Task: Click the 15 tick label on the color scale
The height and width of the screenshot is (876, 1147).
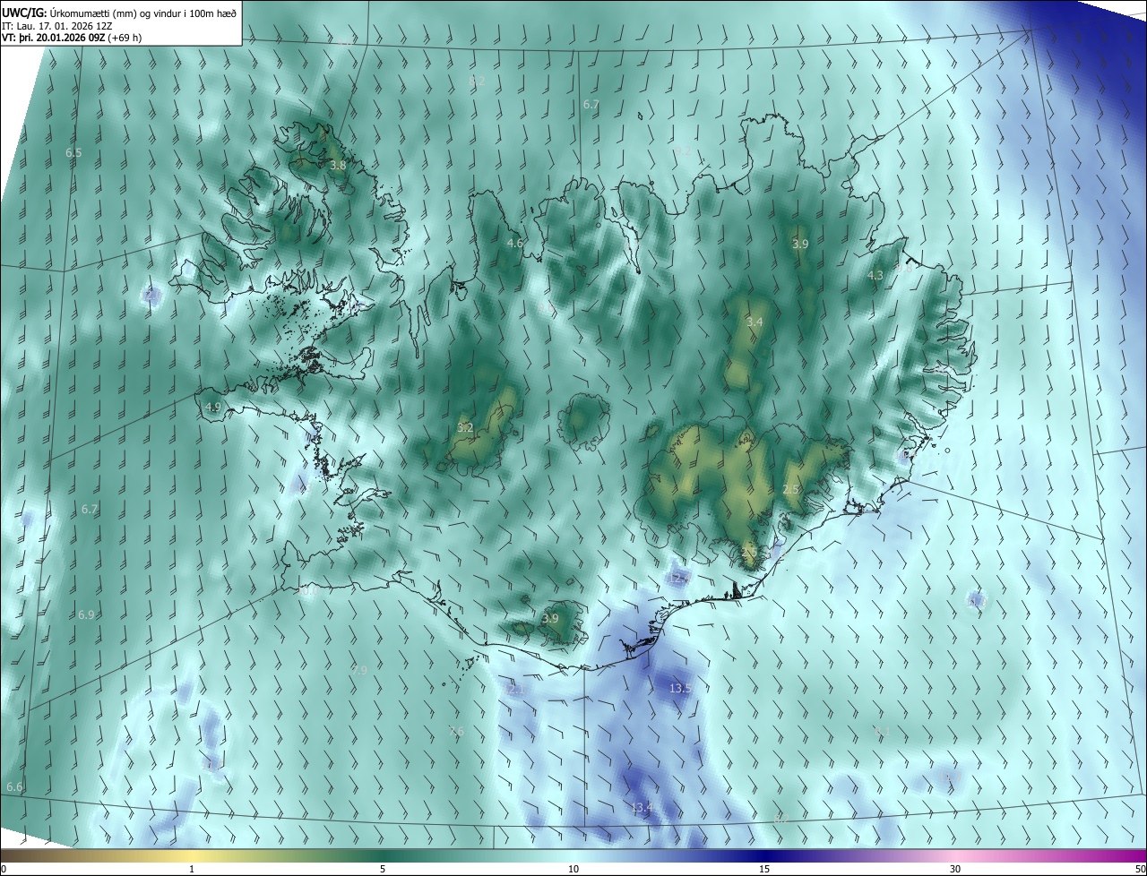Action: click(x=764, y=869)
